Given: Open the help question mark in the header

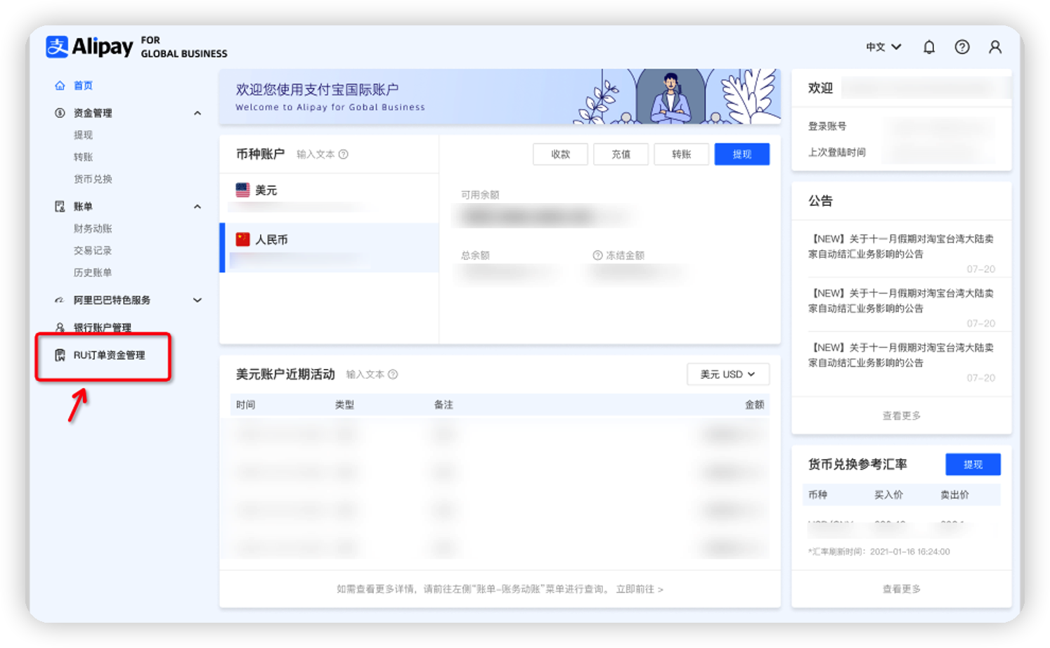Looking at the screenshot, I should (962, 47).
